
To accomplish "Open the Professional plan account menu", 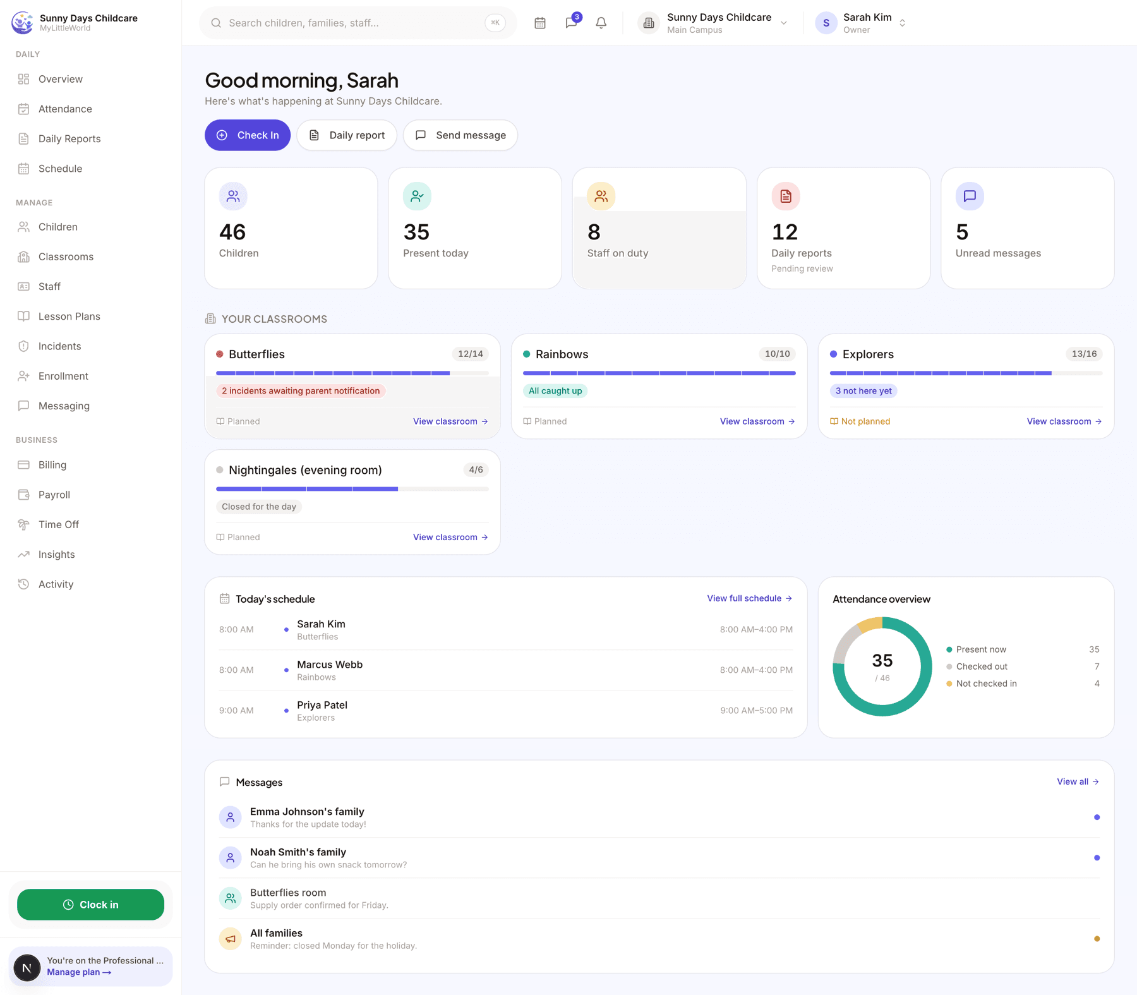I will [90, 966].
